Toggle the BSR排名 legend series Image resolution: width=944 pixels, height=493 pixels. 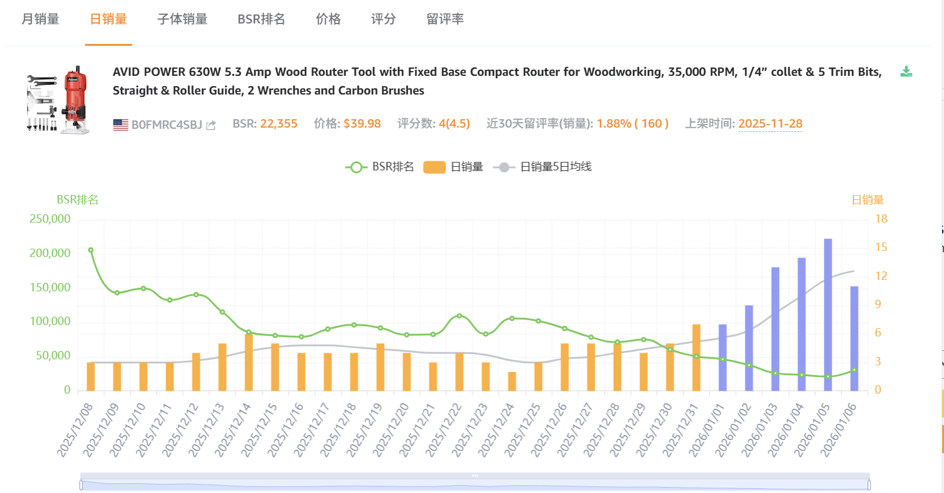(x=380, y=167)
